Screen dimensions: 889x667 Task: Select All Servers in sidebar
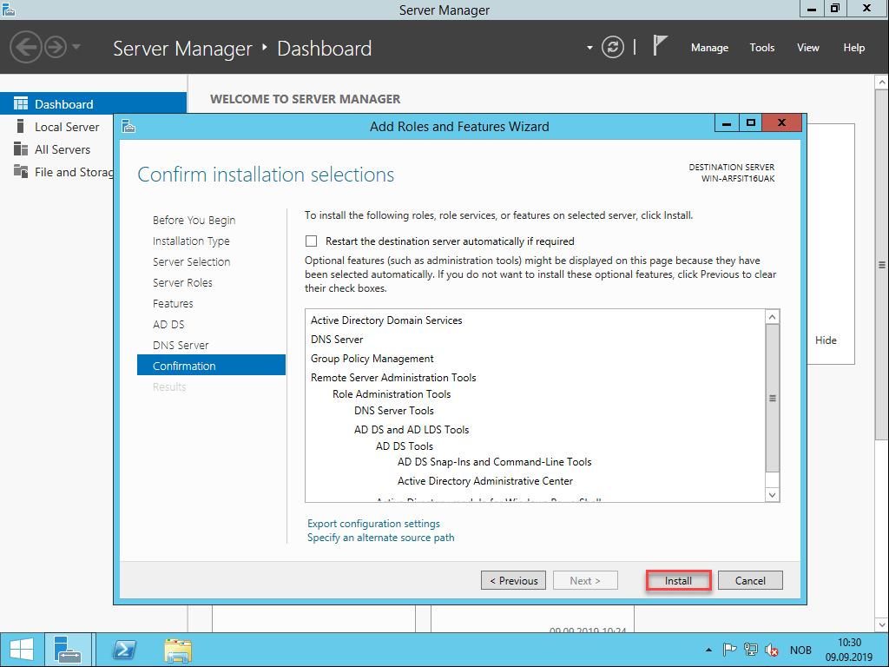[x=62, y=149]
